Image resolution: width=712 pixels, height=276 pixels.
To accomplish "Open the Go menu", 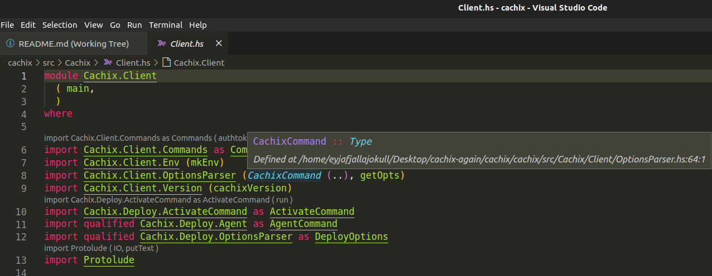I will (x=115, y=25).
